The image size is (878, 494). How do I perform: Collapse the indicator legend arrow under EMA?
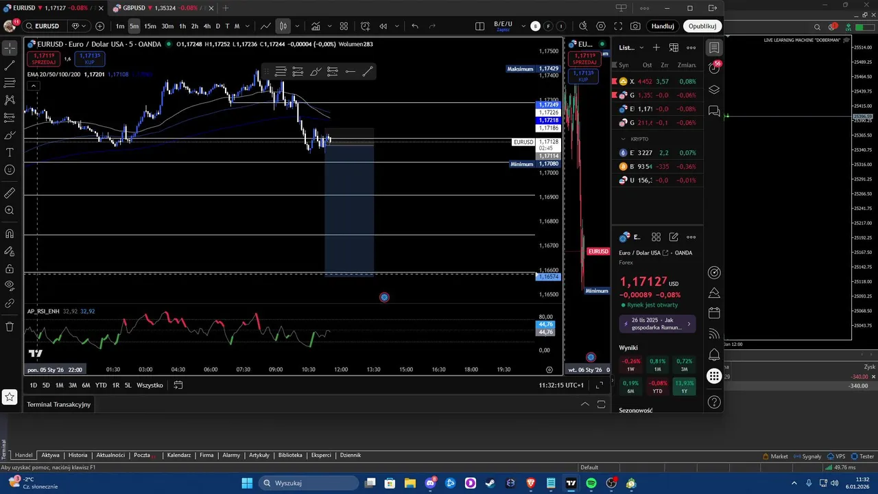coord(33,86)
